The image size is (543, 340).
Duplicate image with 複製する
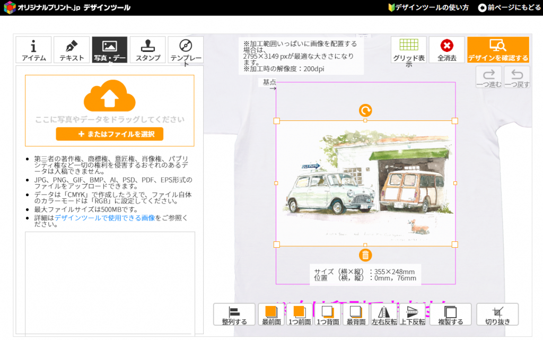click(451, 315)
